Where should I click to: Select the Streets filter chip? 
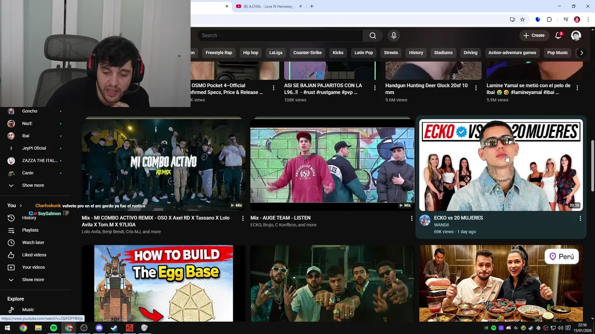(391, 52)
